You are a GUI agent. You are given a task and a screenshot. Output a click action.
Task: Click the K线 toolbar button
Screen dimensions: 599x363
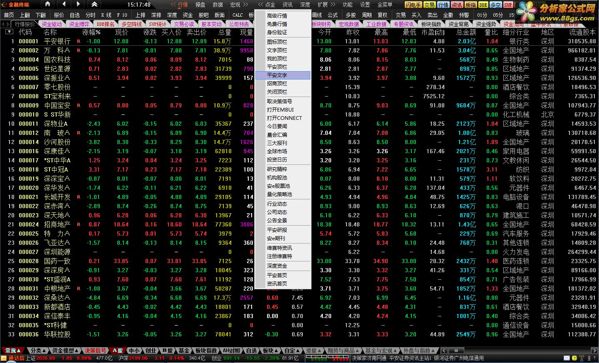click(x=106, y=15)
